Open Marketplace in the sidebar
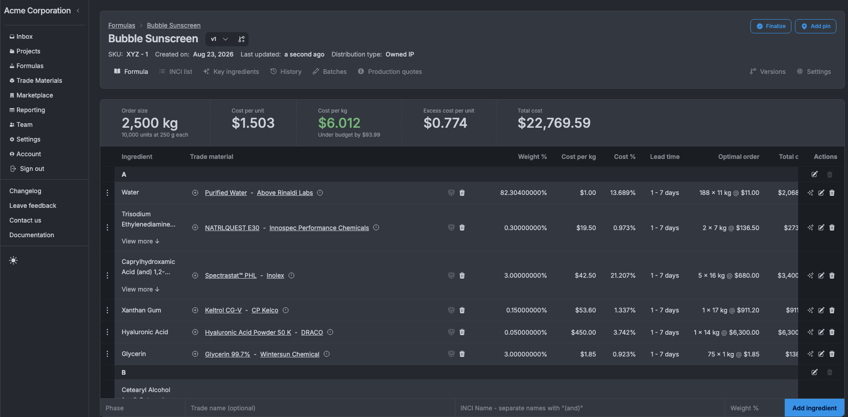This screenshot has height=417, width=848. (31, 95)
